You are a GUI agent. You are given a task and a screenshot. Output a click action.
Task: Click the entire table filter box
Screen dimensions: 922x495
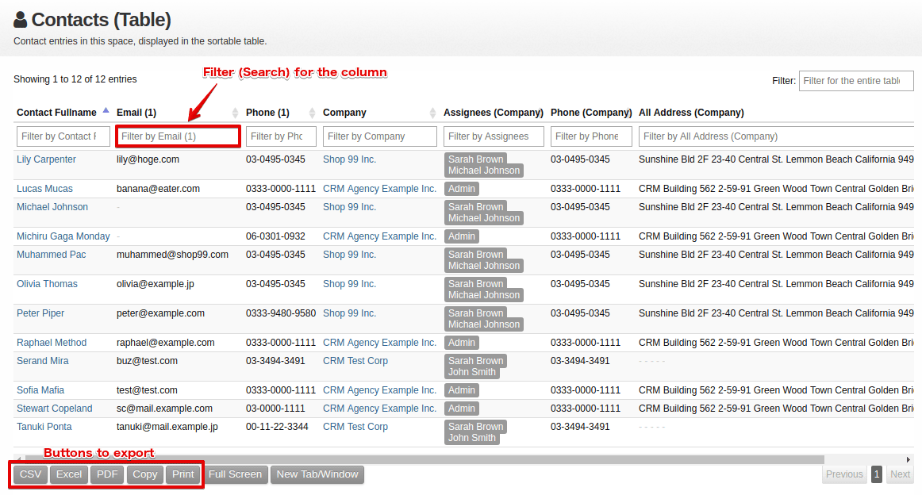tap(856, 81)
